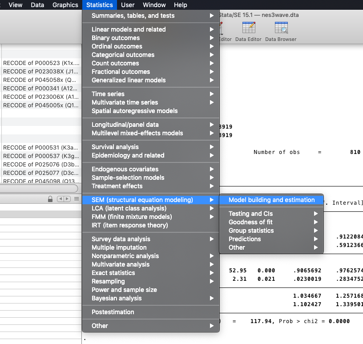Select variable RECODE of P000523 (K1x...
The height and width of the screenshot is (344, 363).
pos(41,63)
